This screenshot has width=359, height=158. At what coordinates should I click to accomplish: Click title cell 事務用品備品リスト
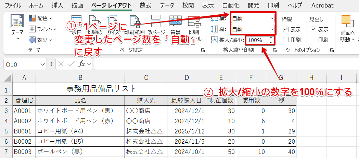pyautogui.click(x=101, y=89)
